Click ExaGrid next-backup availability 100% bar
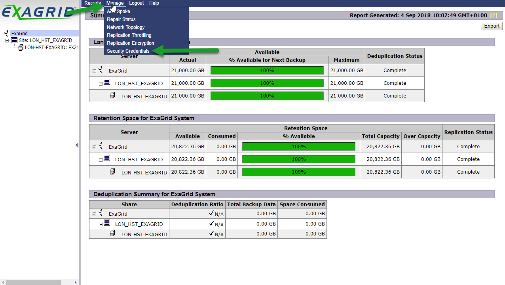 pos(267,71)
